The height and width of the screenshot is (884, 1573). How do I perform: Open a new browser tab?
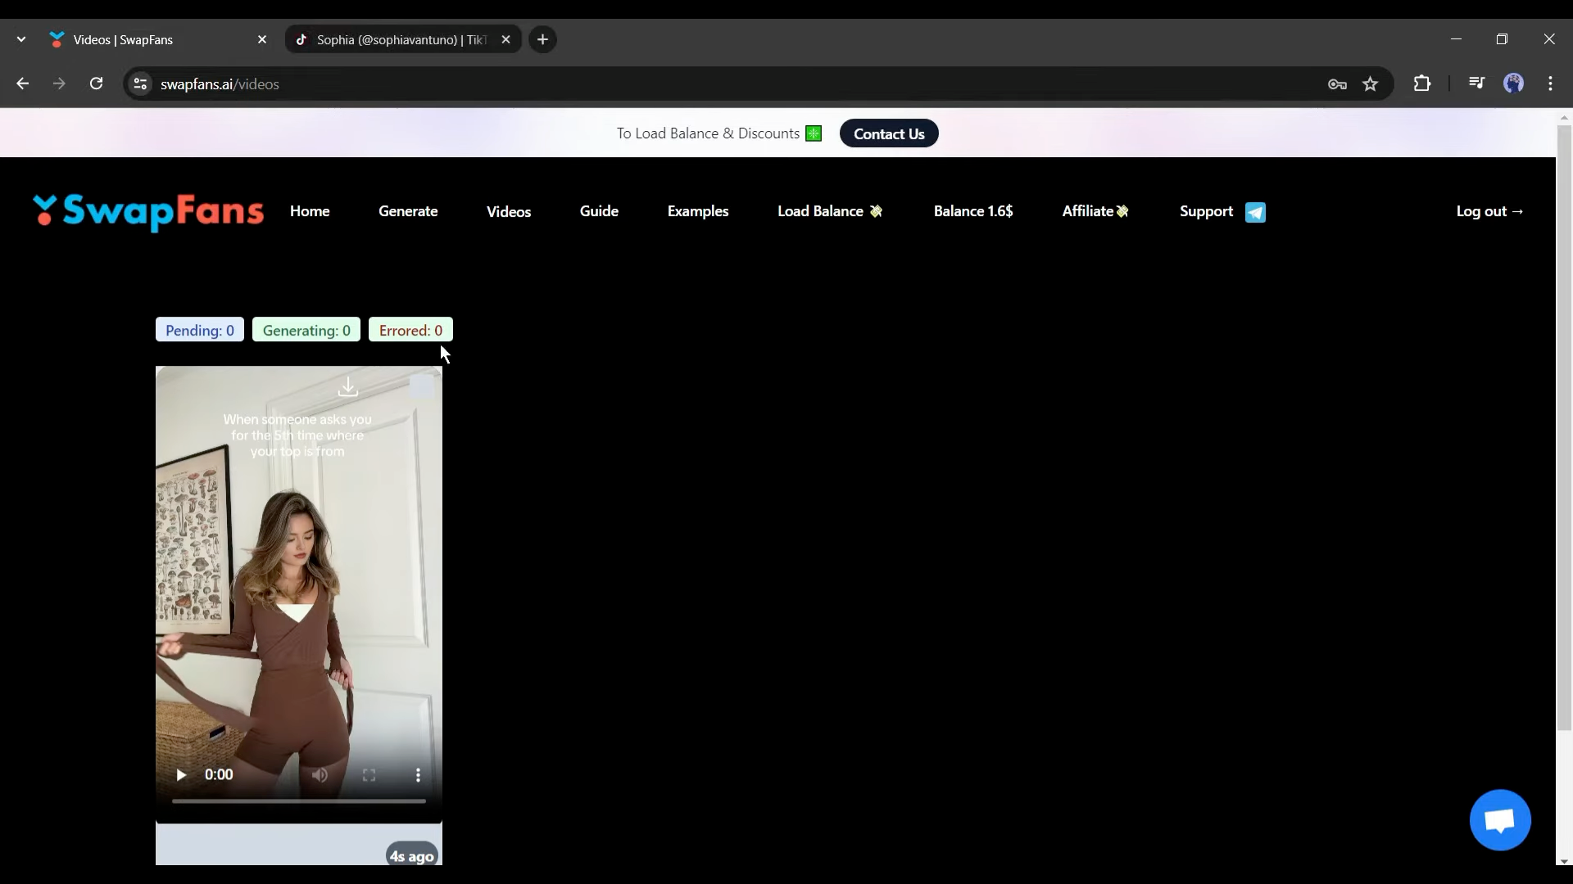point(542,39)
